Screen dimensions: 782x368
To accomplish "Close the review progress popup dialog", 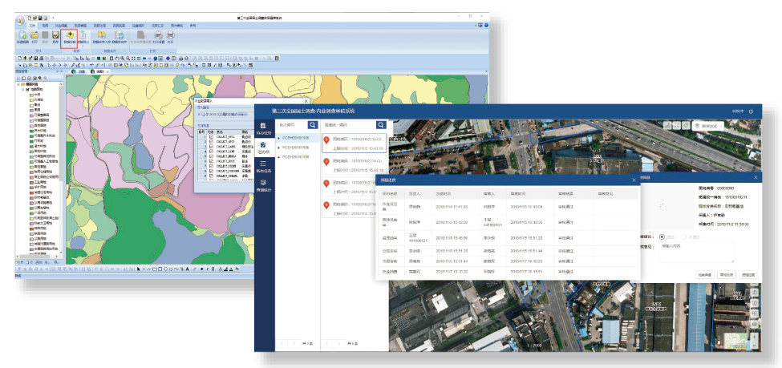I will (633, 180).
